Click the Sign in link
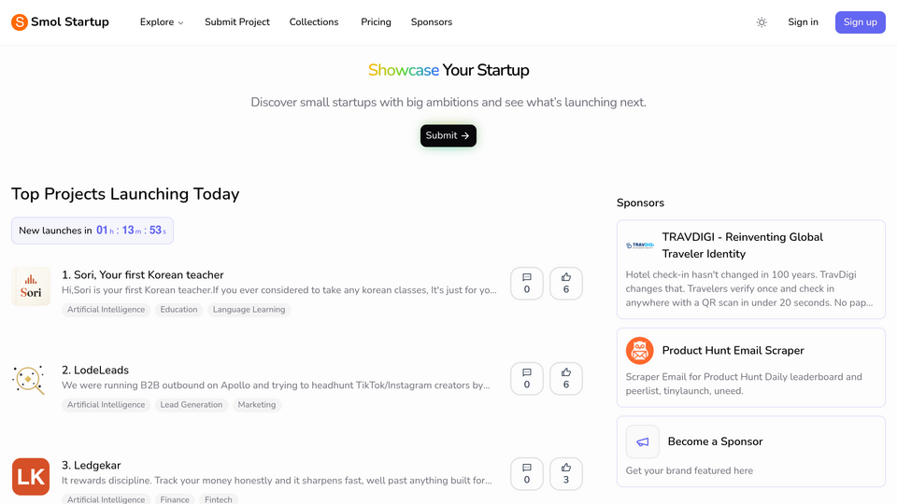Viewport: 897px width, 504px height. pyautogui.click(x=803, y=22)
